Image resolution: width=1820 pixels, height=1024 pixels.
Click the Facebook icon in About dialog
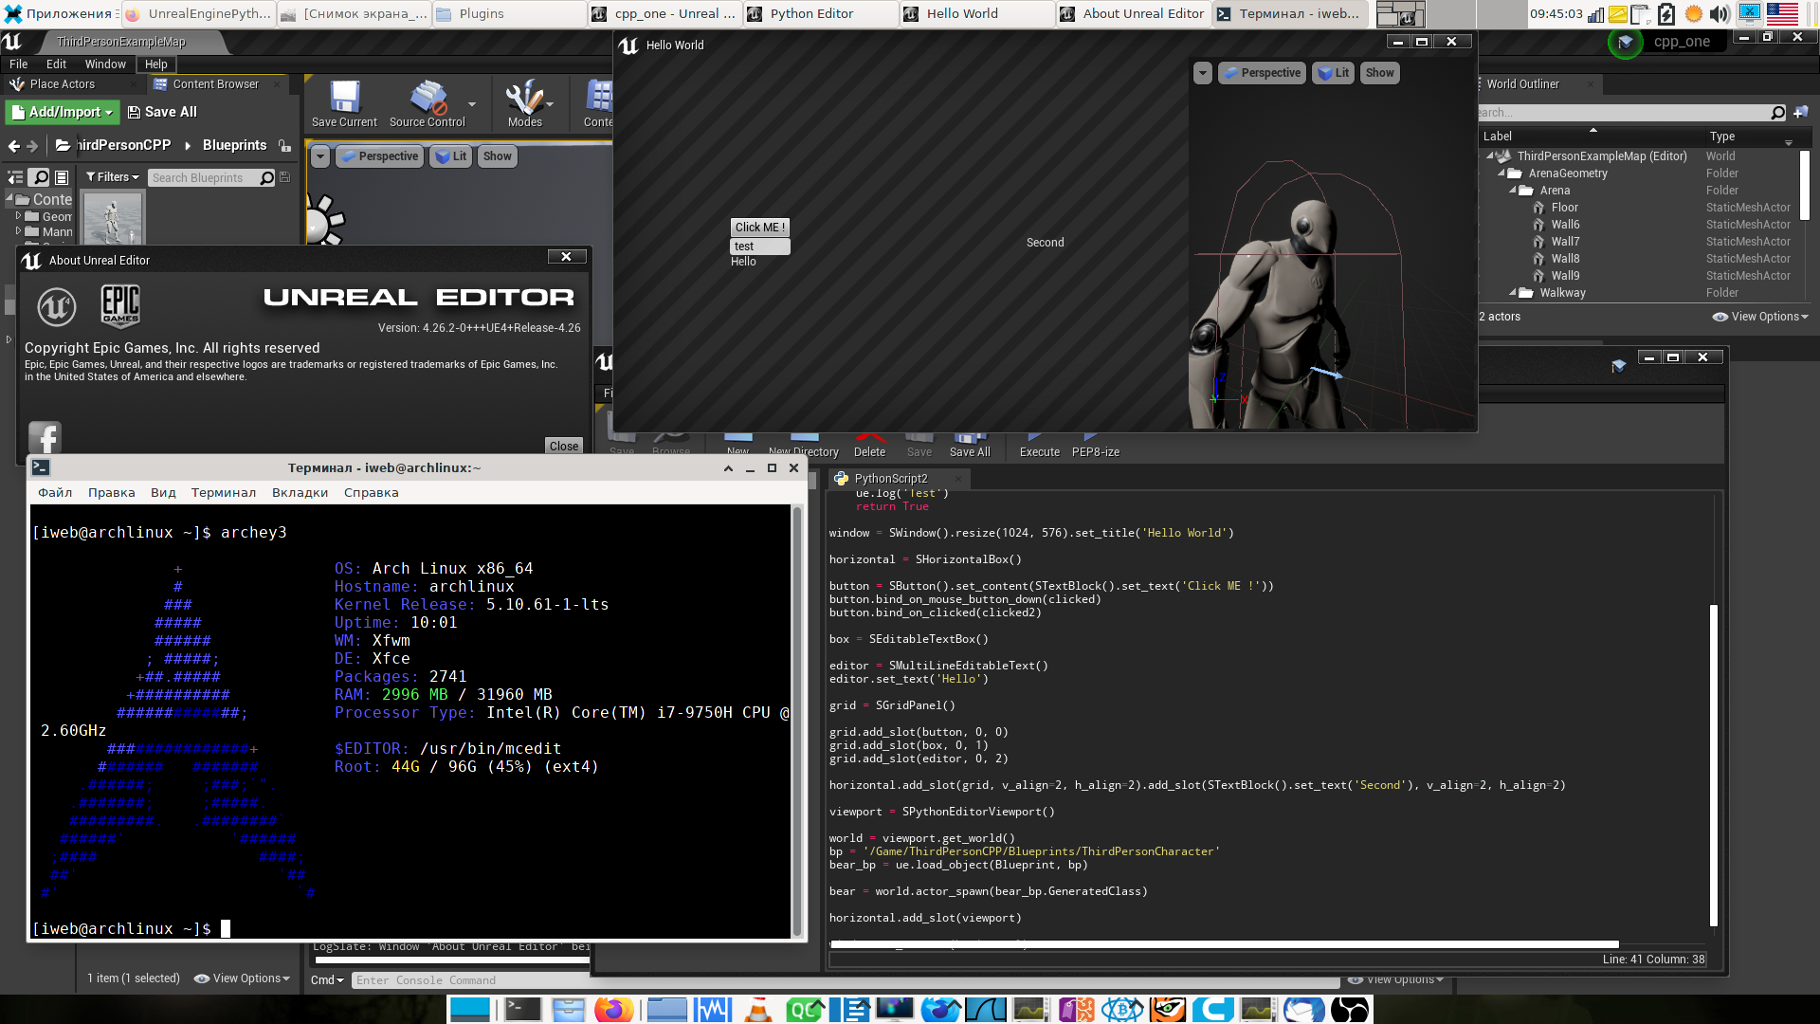[x=45, y=437]
